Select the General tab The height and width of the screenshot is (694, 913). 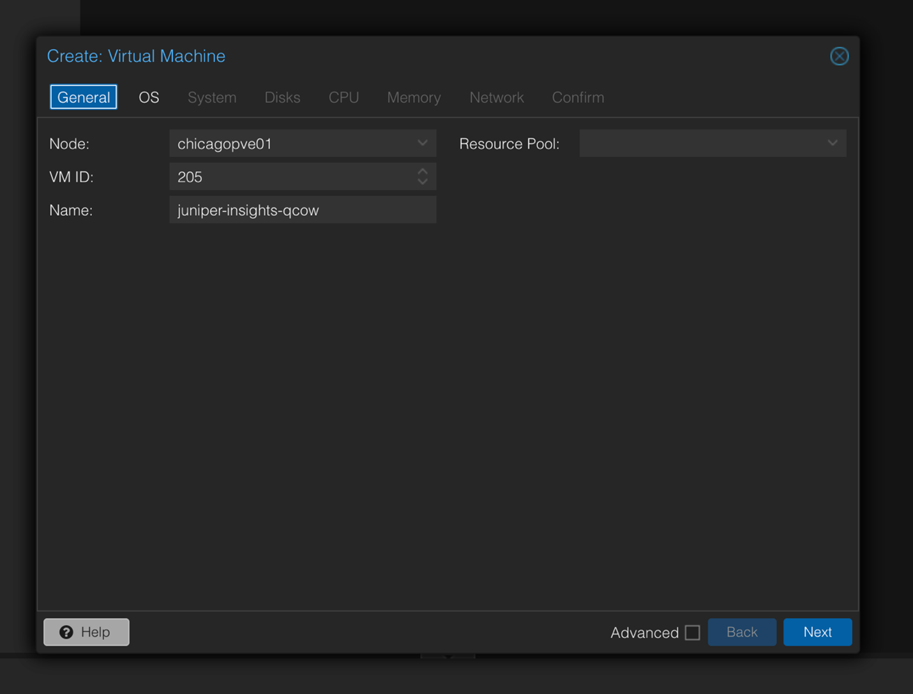coord(84,97)
